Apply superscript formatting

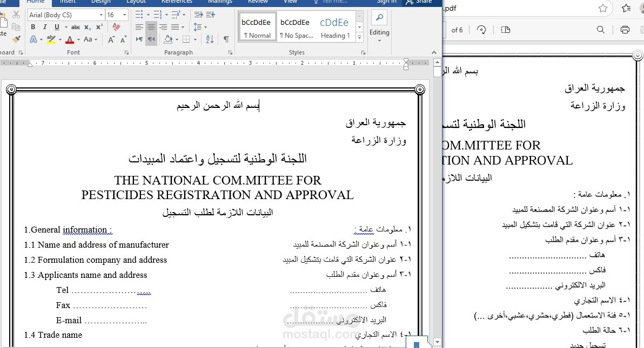(x=99, y=27)
